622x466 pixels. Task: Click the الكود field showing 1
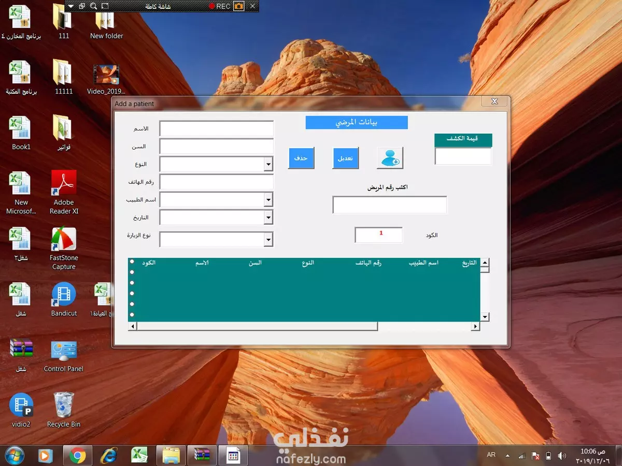[x=379, y=235]
